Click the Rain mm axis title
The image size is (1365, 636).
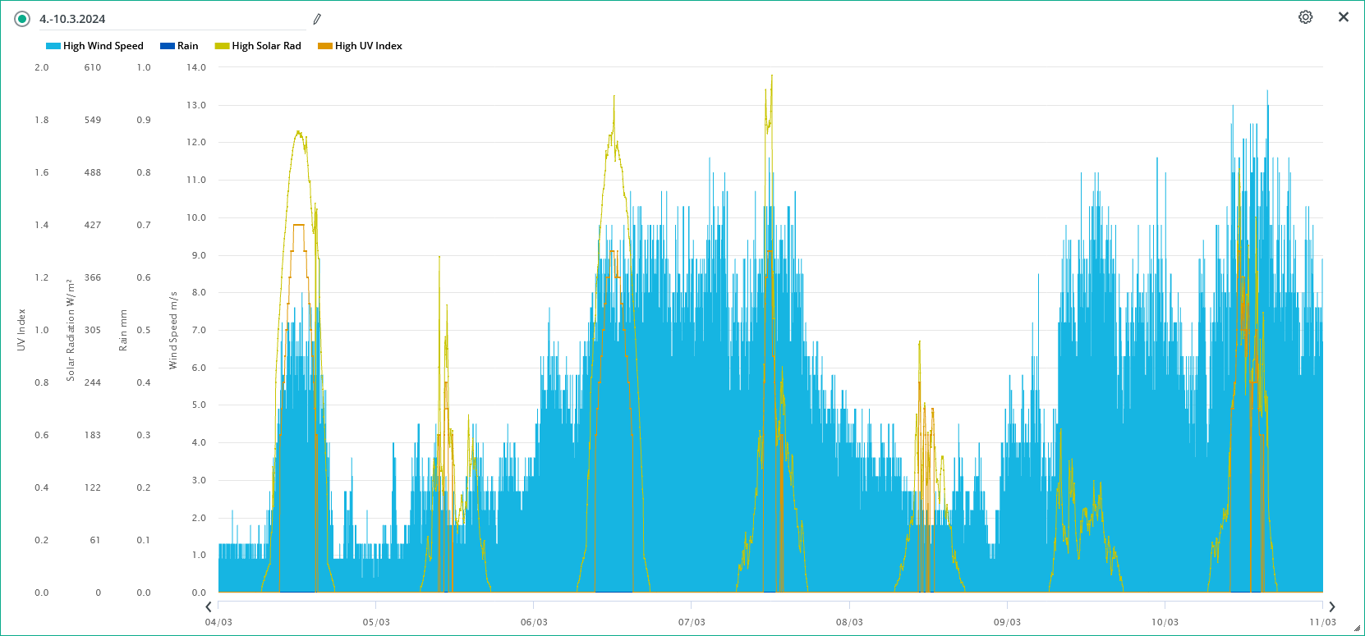coord(123,330)
